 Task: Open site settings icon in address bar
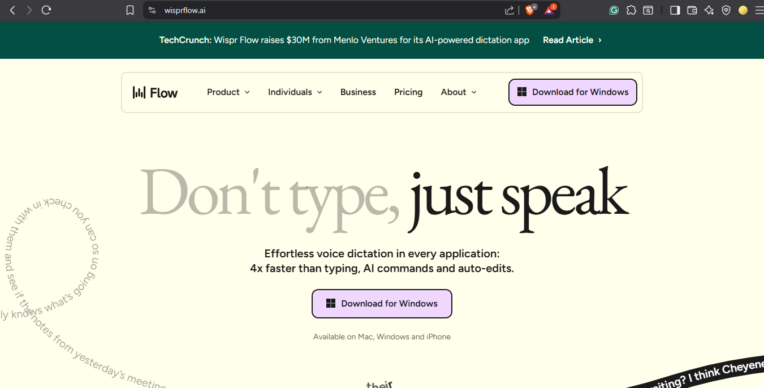tap(152, 10)
